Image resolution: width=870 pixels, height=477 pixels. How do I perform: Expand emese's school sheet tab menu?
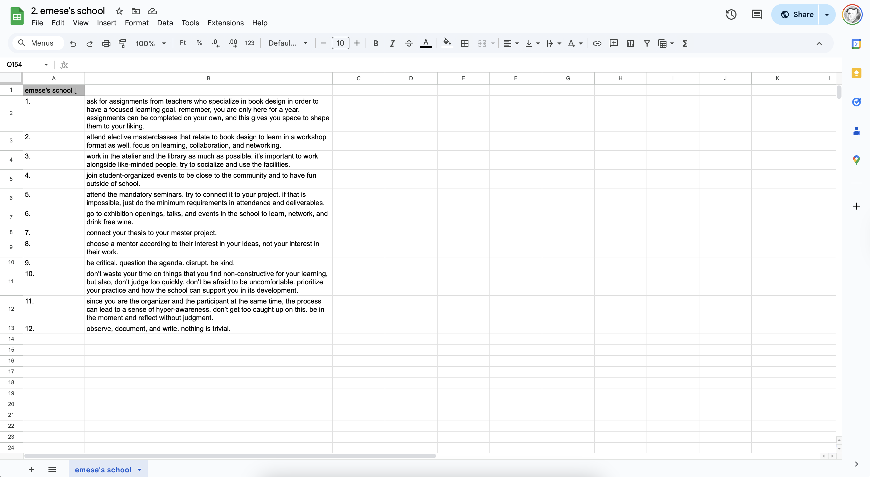(139, 469)
